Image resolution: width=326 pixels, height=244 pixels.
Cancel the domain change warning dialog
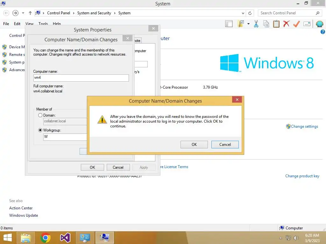pyautogui.click(x=225, y=145)
